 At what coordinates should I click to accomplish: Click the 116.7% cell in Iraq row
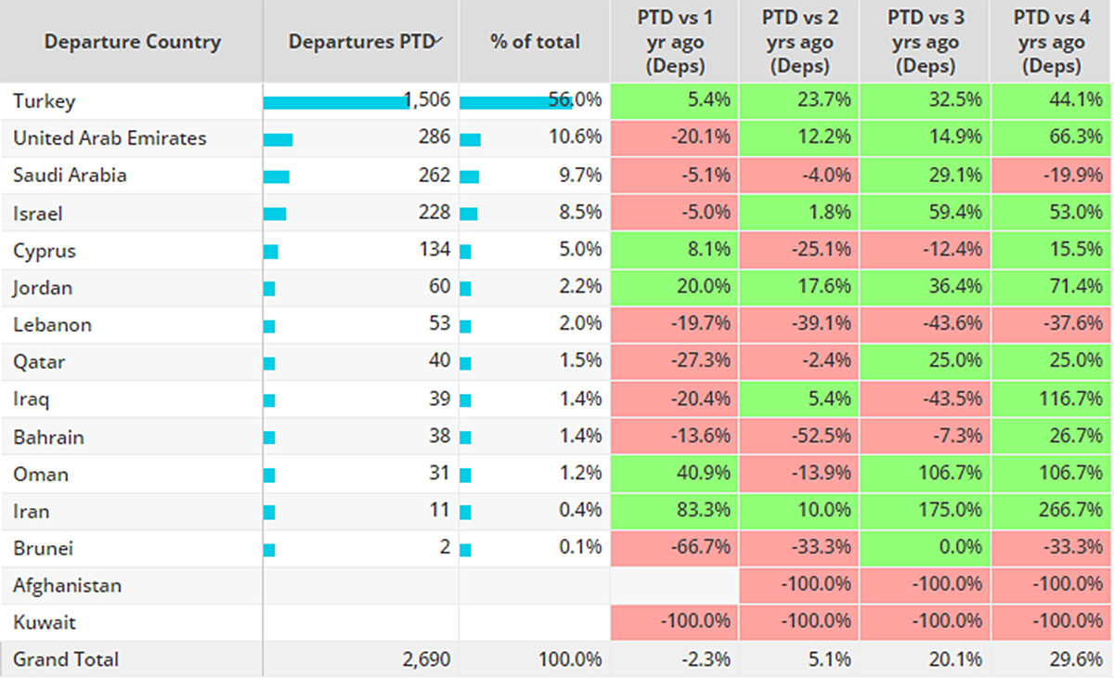[x=1052, y=399]
